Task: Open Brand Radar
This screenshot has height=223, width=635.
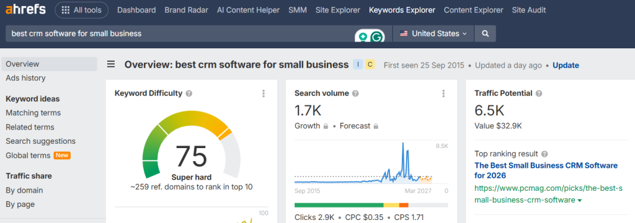Action: point(186,10)
